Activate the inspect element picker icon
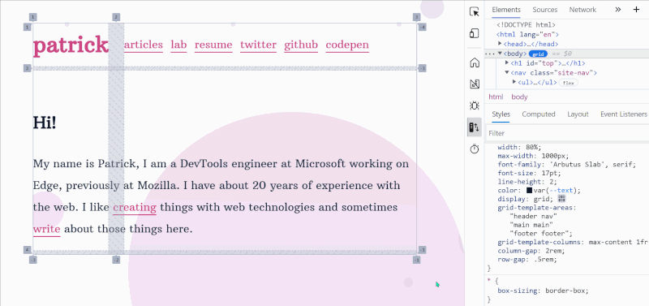 coord(475,11)
